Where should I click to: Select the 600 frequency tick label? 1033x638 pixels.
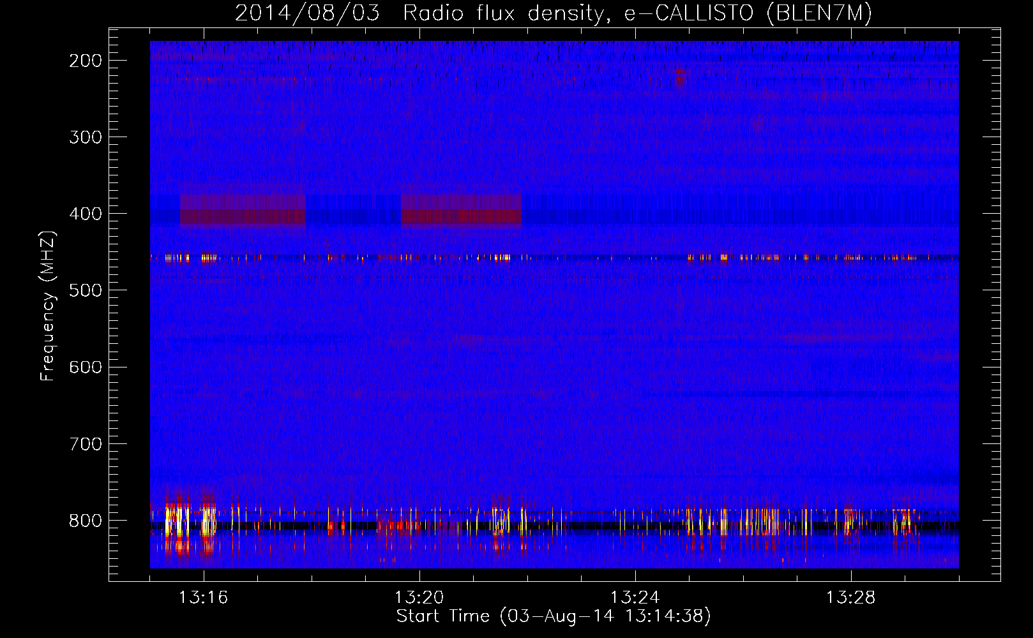[86, 367]
